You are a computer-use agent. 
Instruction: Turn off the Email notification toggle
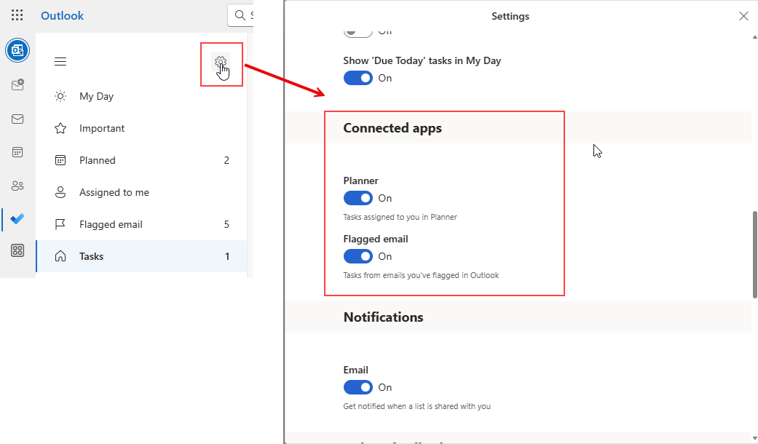(x=358, y=386)
